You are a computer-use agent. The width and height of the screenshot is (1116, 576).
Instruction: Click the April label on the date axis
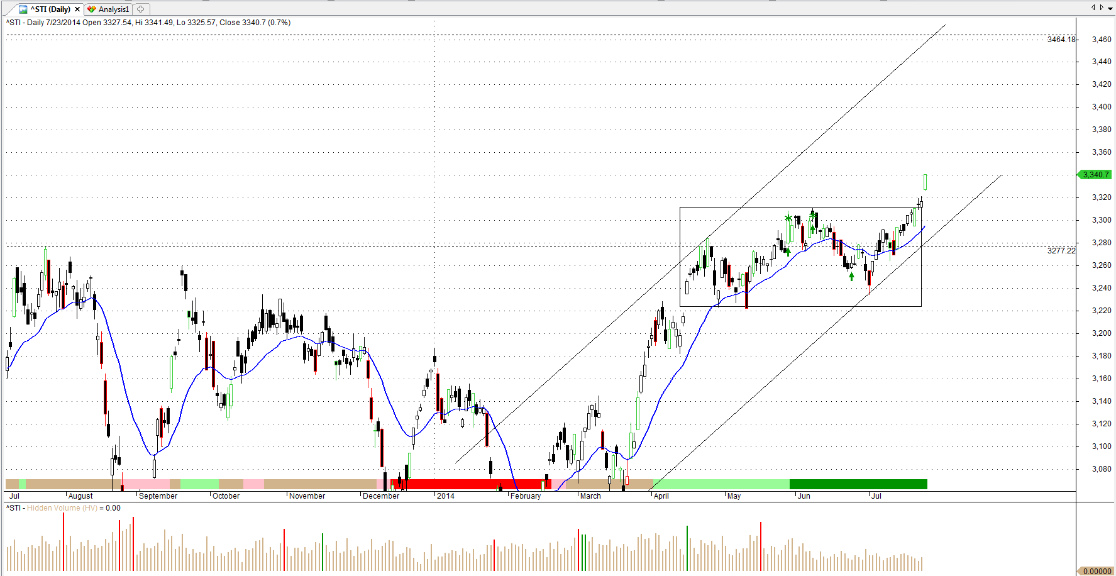point(661,496)
